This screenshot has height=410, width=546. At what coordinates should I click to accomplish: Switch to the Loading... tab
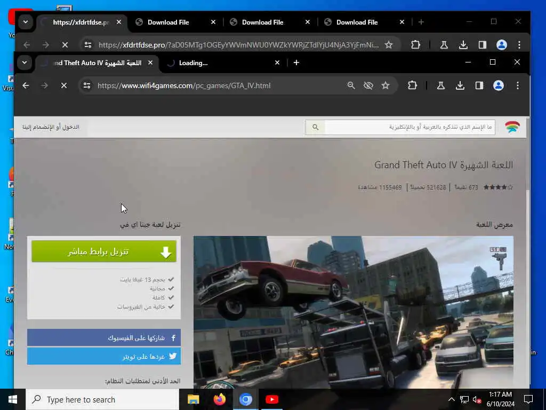[x=223, y=63]
